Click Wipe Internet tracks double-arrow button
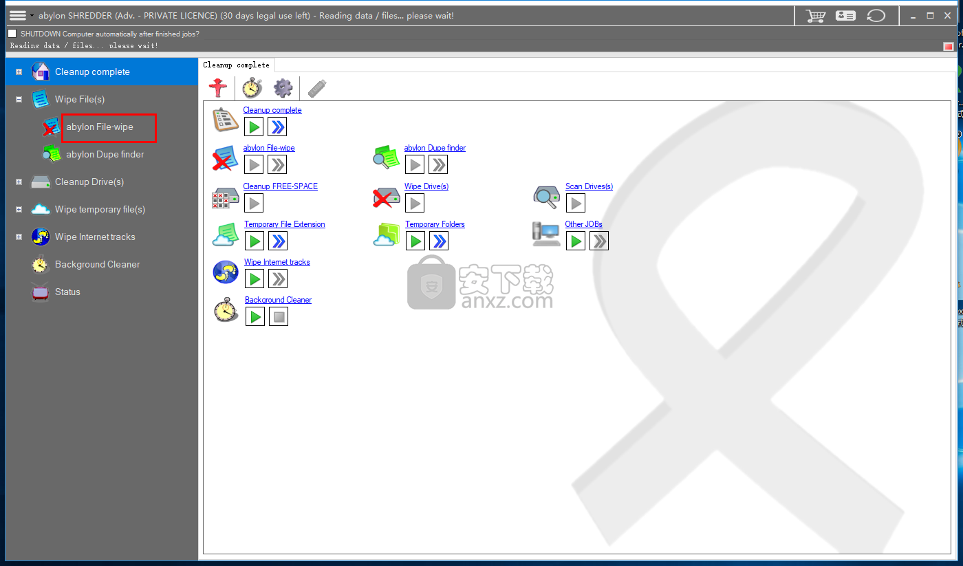This screenshot has width=963, height=566. pos(278,279)
